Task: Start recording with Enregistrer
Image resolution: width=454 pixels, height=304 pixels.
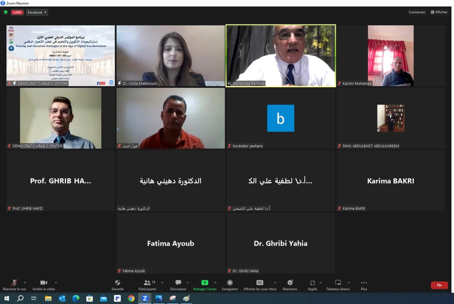Action: click(230, 284)
